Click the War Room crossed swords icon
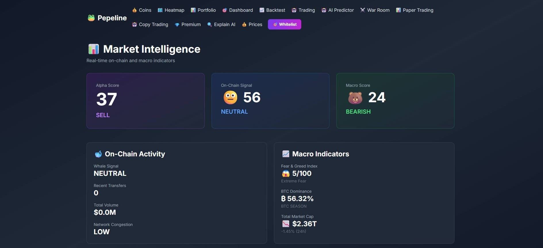The image size is (543, 248). [362, 10]
